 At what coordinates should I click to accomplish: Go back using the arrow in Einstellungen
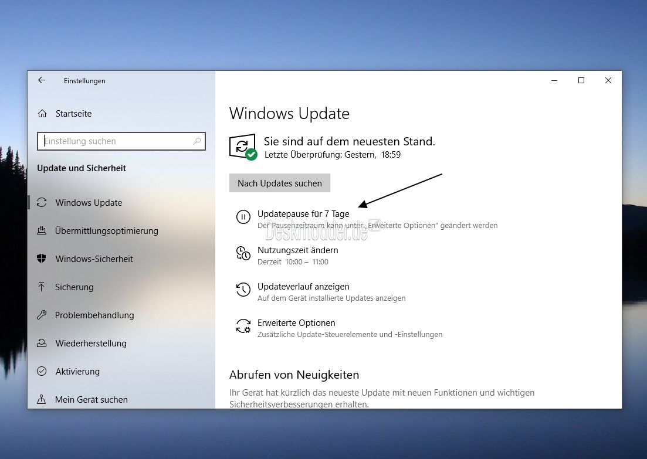click(x=42, y=80)
